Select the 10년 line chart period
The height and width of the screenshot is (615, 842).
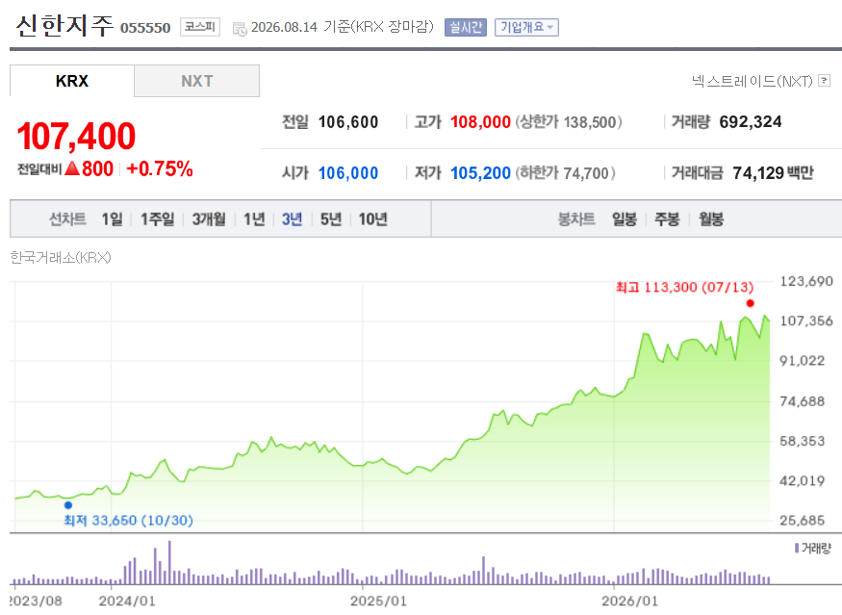[373, 219]
